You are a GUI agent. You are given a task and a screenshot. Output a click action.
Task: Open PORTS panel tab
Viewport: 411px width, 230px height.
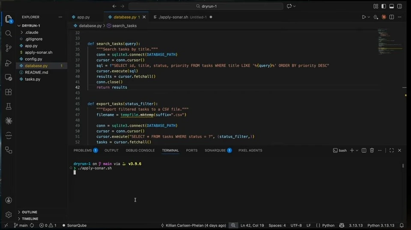(192, 150)
